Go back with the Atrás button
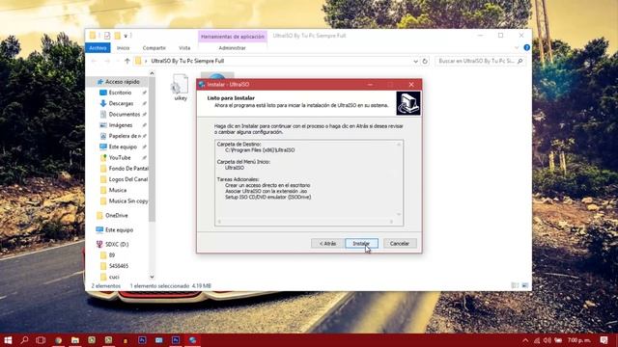The image size is (618, 347). [x=327, y=244]
